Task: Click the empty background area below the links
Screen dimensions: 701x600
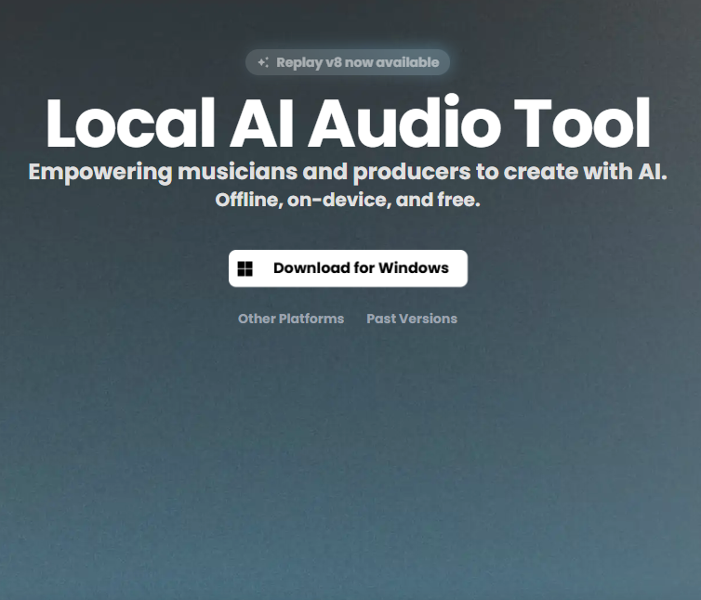Action: 350,464
